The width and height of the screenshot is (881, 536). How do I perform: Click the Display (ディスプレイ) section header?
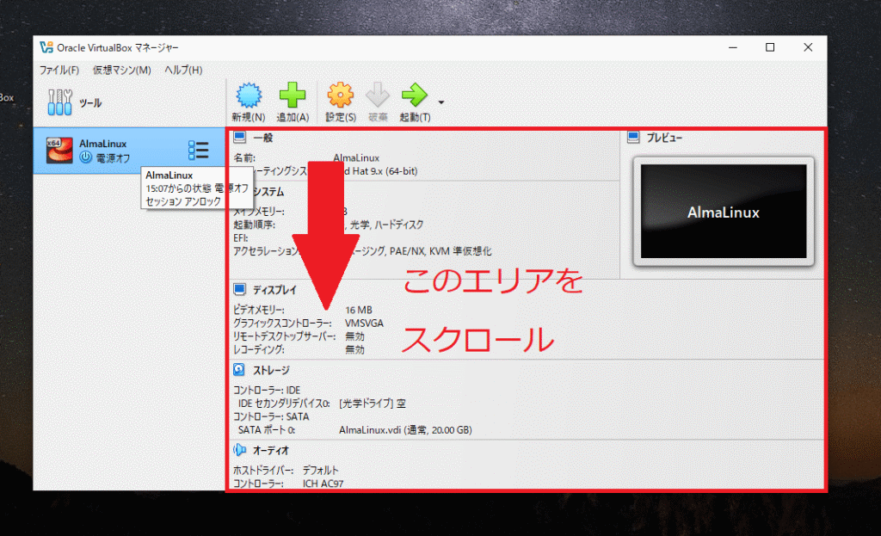[x=274, y=290]
